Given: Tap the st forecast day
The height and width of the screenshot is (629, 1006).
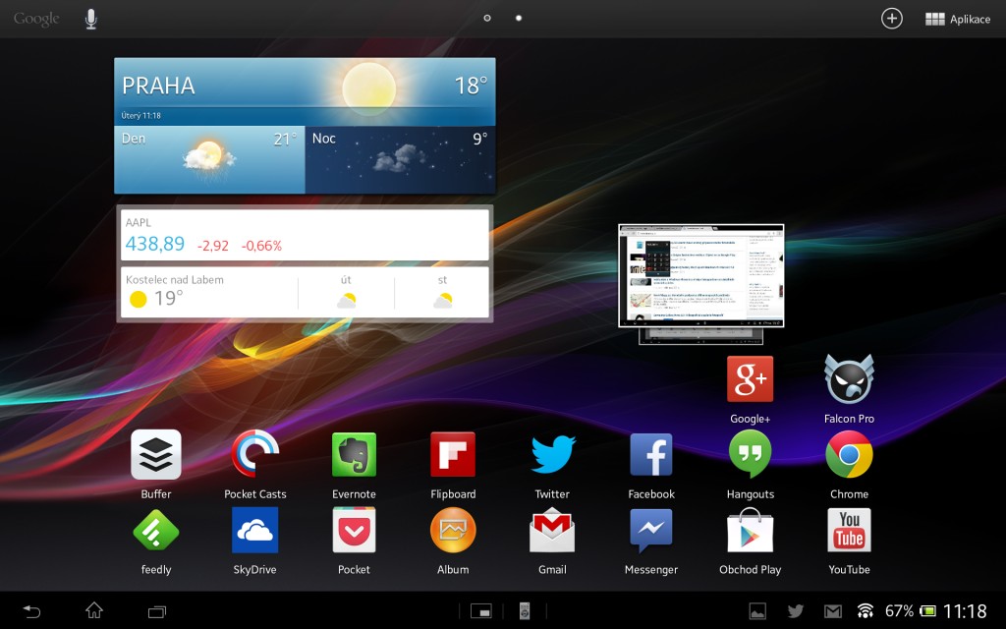Looking at the screenshot, I should tap(442, 293).
